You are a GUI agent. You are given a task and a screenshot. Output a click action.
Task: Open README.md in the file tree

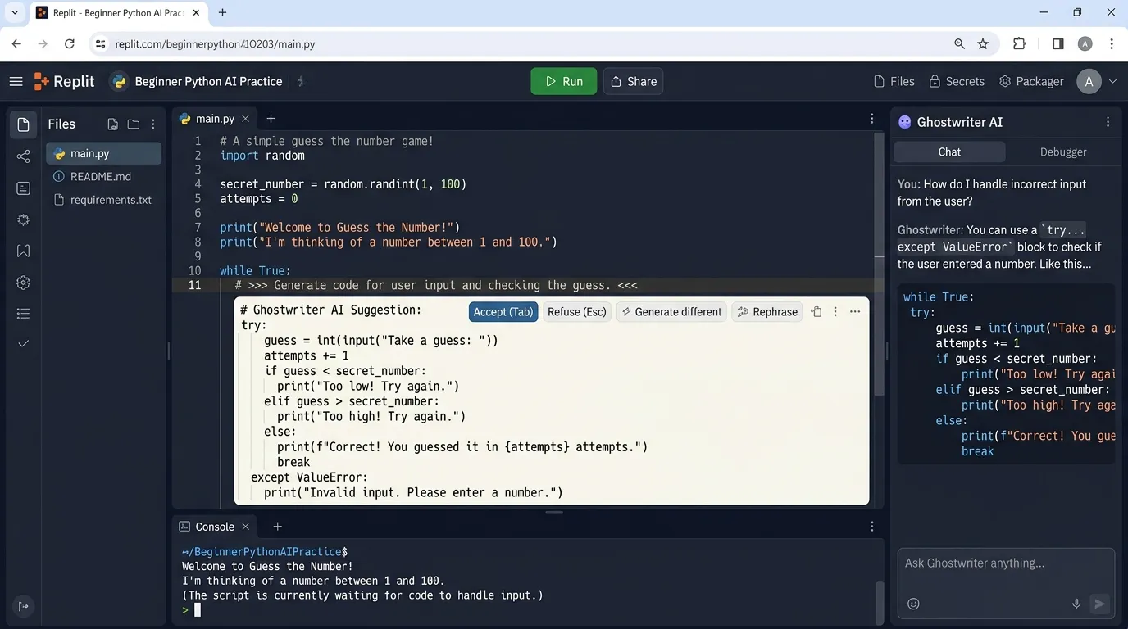tap(103, 176)
